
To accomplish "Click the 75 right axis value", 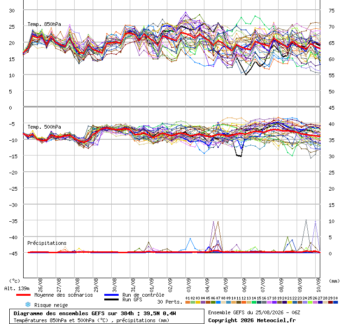I will click(x=331, y=11).
